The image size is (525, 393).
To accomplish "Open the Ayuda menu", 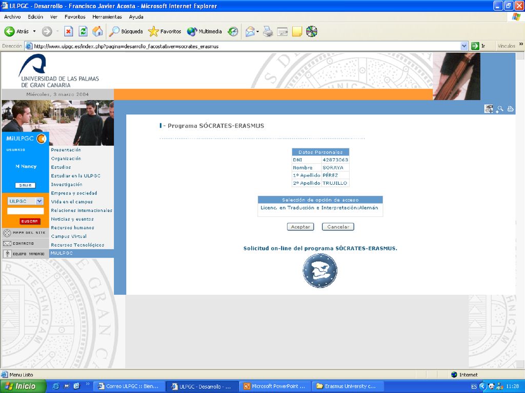I will coord(136,17).
